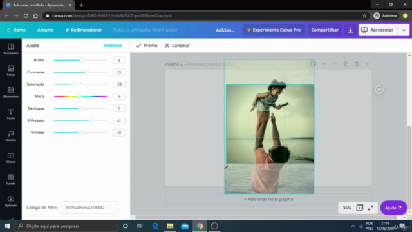Click the Pronto button

(147, 46)
